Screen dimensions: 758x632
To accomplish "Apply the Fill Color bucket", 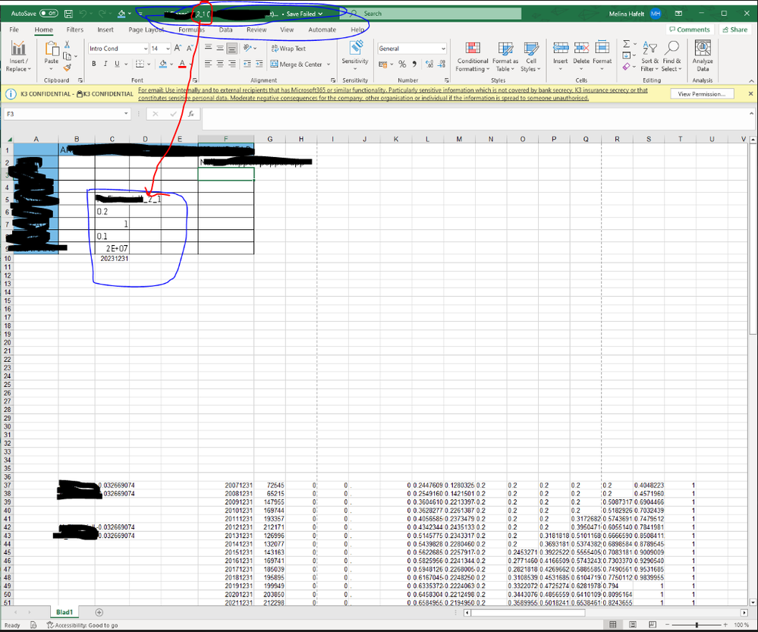I will point(163,64).
